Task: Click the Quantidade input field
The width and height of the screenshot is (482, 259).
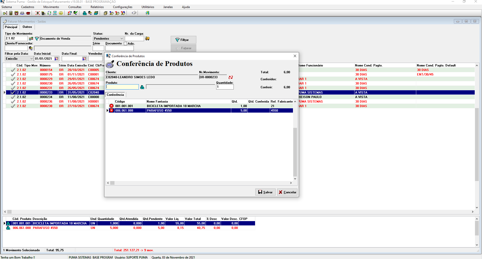Action: click(225, 87)
